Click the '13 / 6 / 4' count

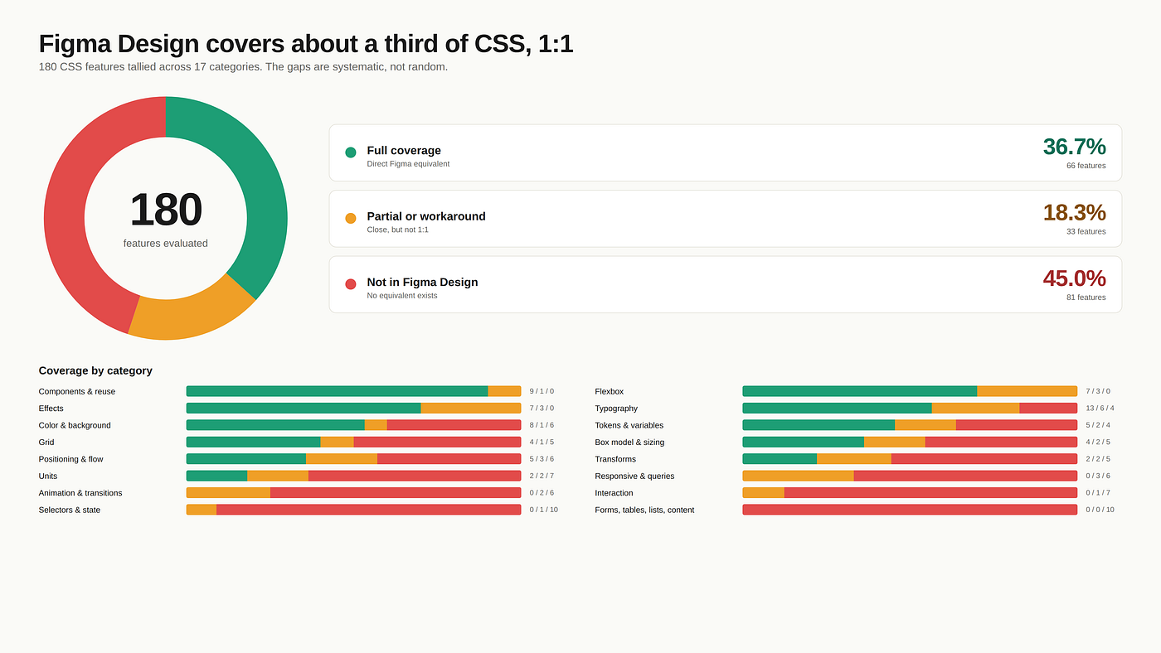click(x=1100, y=409)
